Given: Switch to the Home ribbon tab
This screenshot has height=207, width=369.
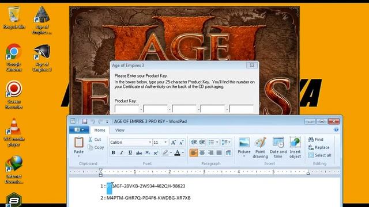Looking at the screenshot, I should tap(100, 130).
